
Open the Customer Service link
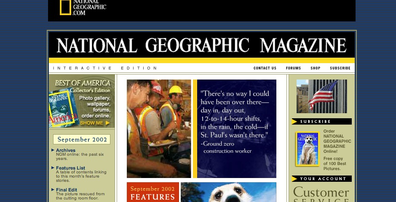pyautogui.click(x=321, y=194)
